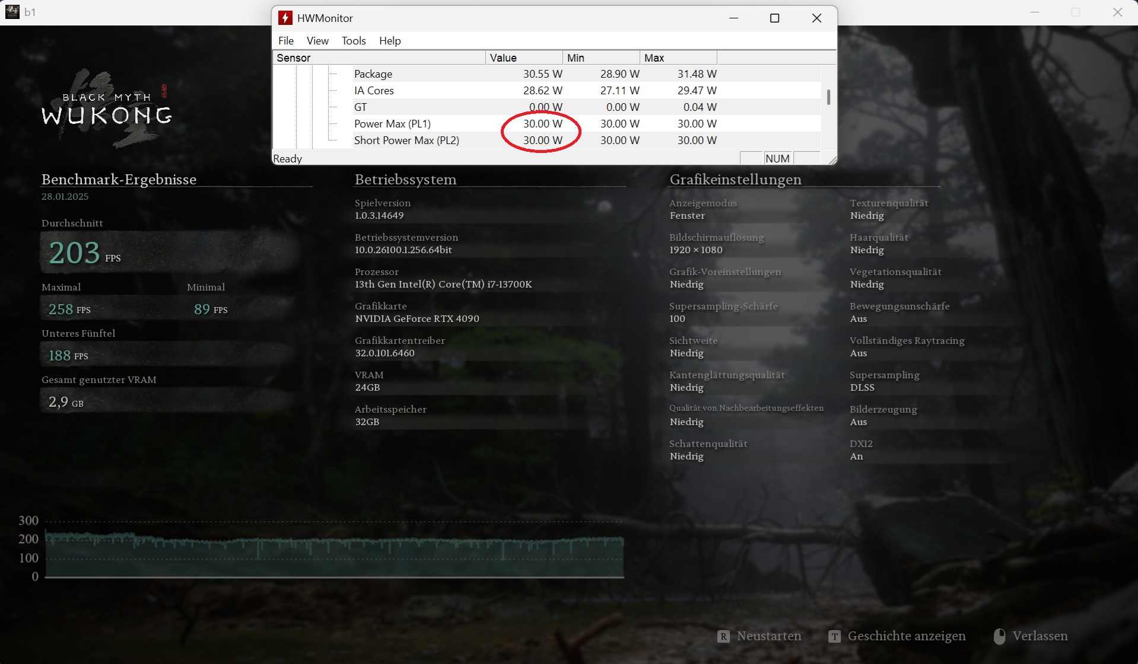The width and height of the screenshot is (1138, 664).
Task: Click the Spielversion 1.0.3.14649 text
Action: pyautogui.click(x=379, y=215)
